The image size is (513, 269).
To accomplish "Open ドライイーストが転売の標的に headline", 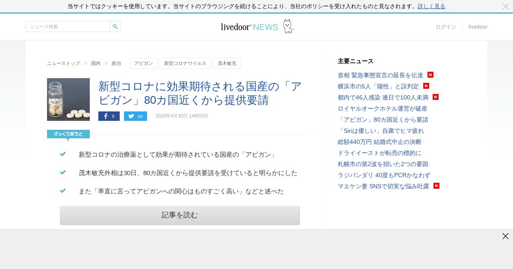I will pyautogui.click(x=380, y=153).
